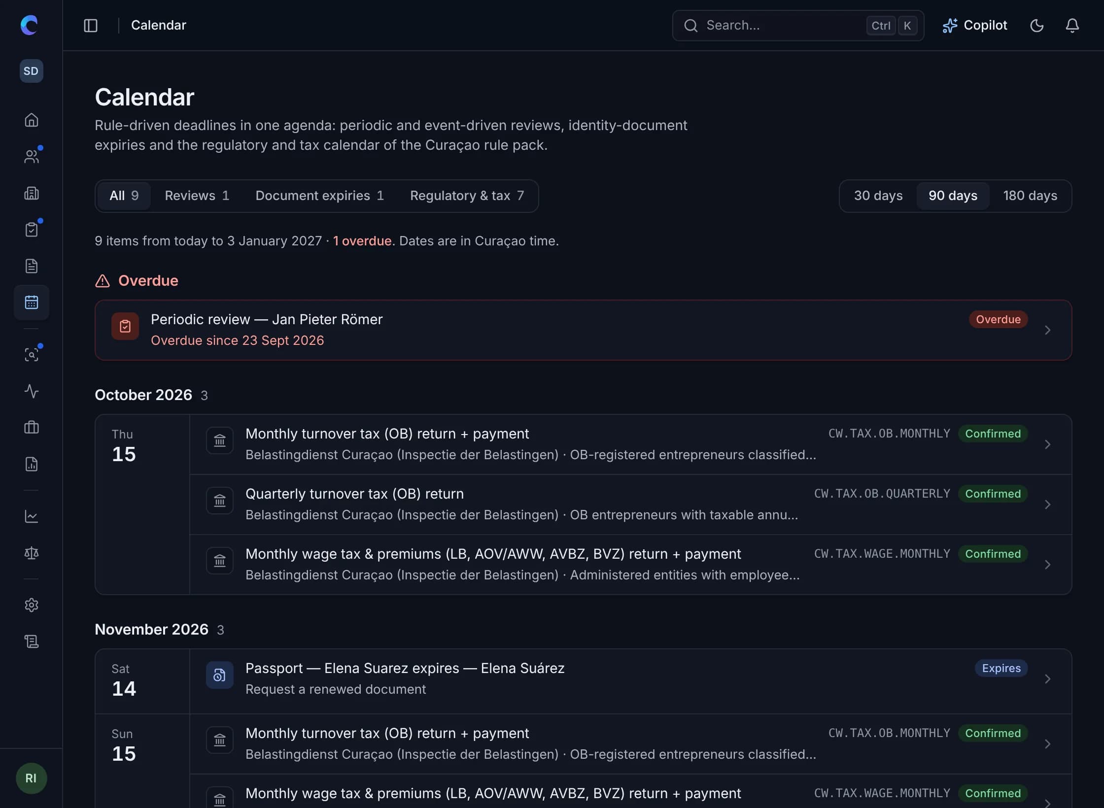
Task: Toggle the sidebar panel collapse button
Action: [x=91, y=26]
